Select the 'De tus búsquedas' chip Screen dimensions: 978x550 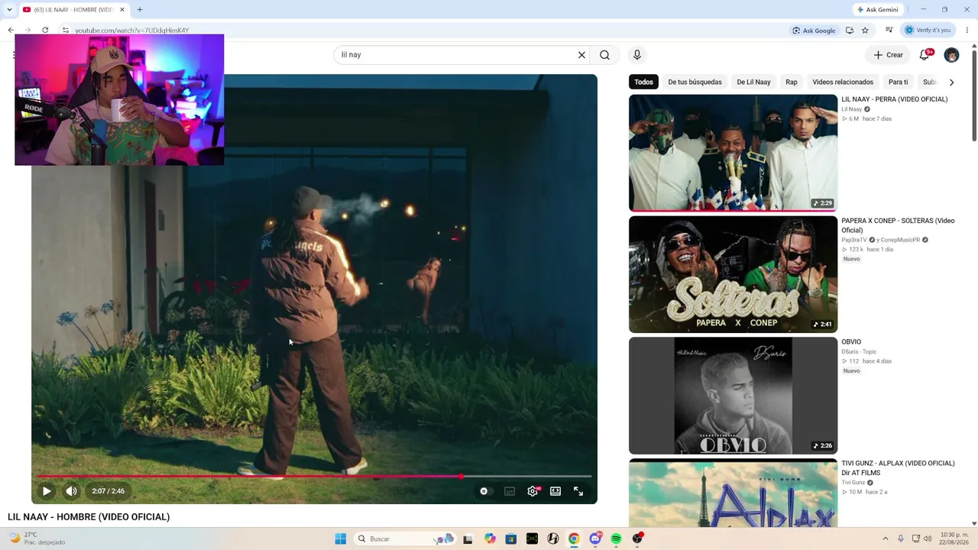point(695,82)
